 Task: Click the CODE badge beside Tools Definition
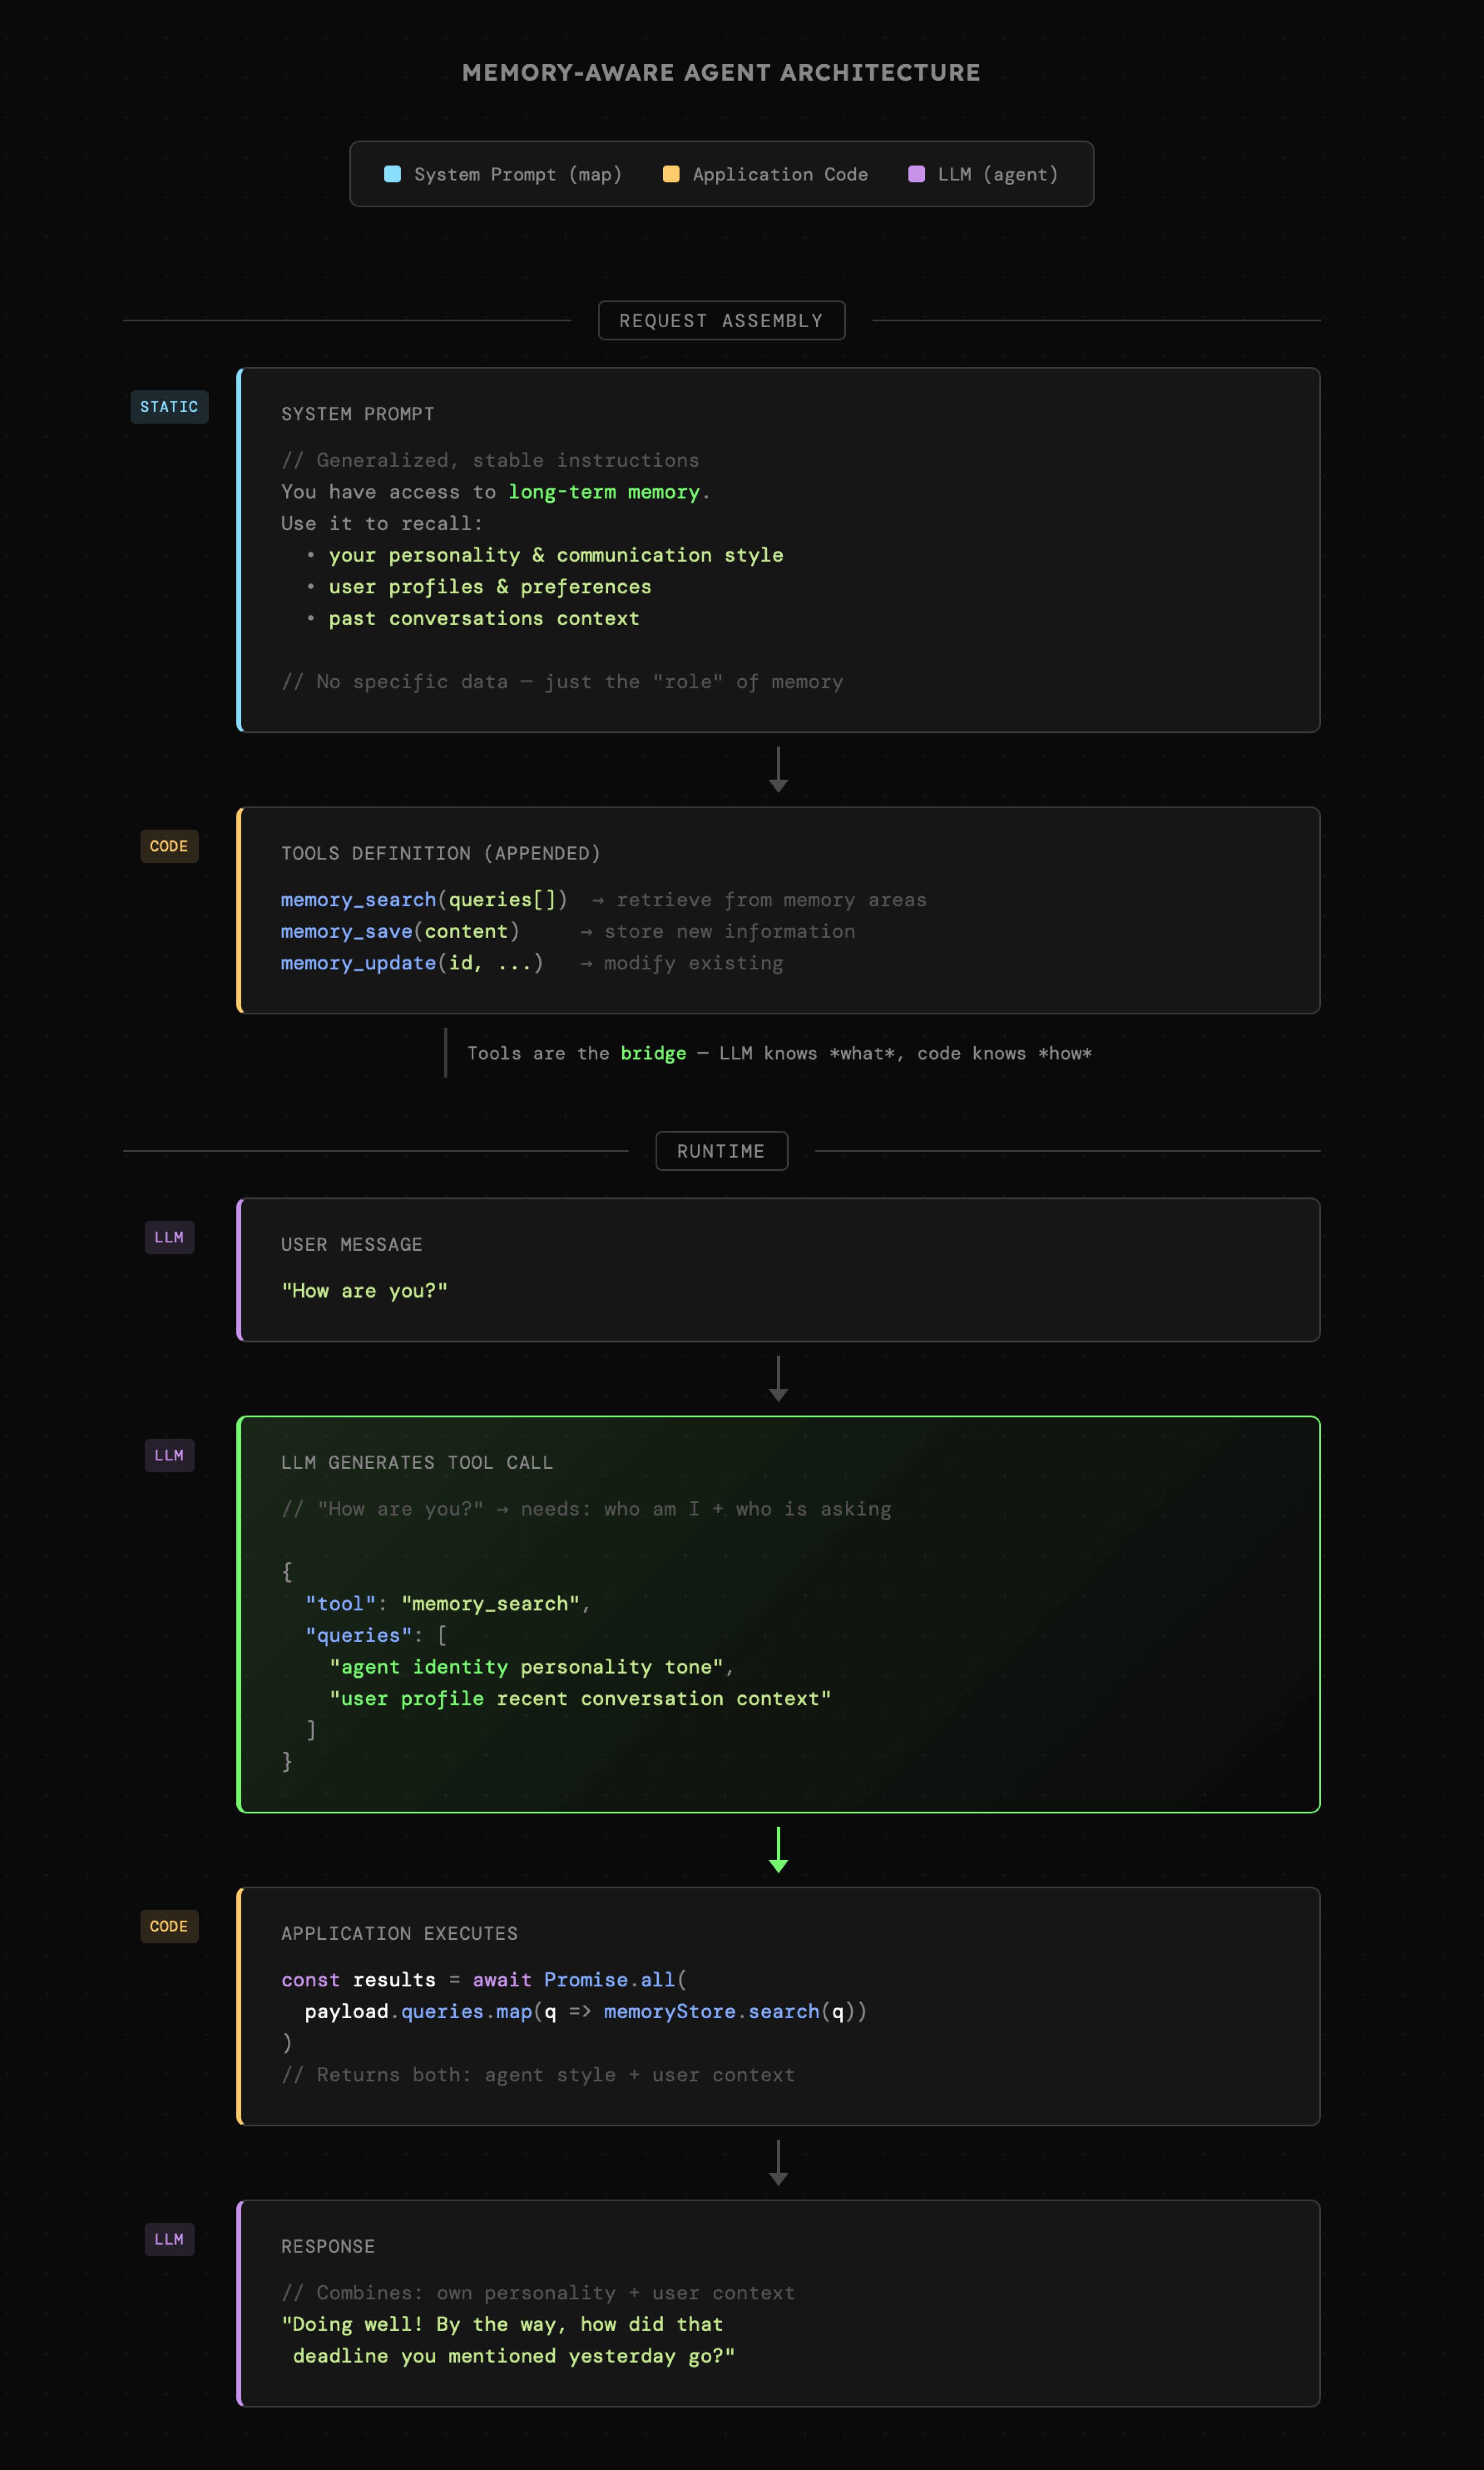[x=169, y=846]
